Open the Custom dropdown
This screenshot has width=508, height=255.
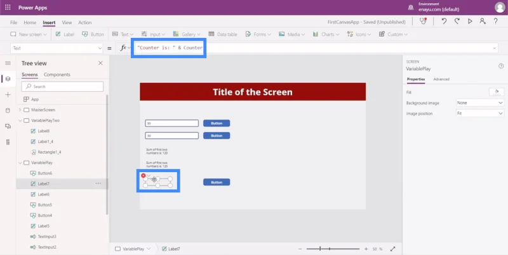tap(393, 34)
